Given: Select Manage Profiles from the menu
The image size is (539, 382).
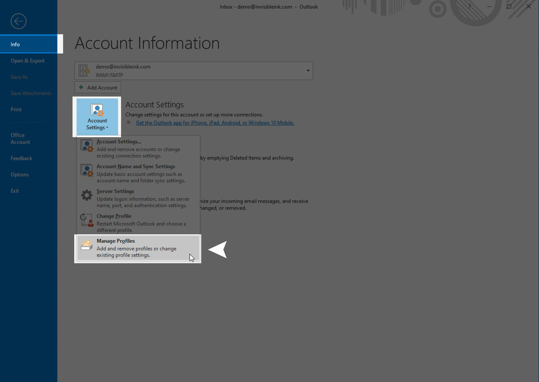Looking at the screenshot, I should pos(138,248).
